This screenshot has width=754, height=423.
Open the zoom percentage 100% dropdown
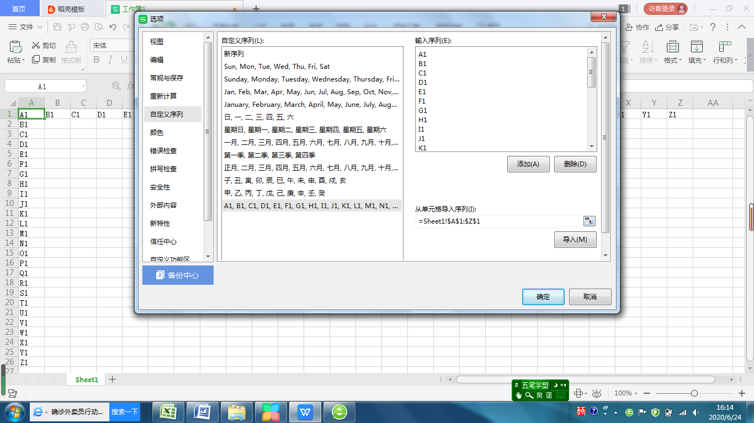(x=636, y=393)
